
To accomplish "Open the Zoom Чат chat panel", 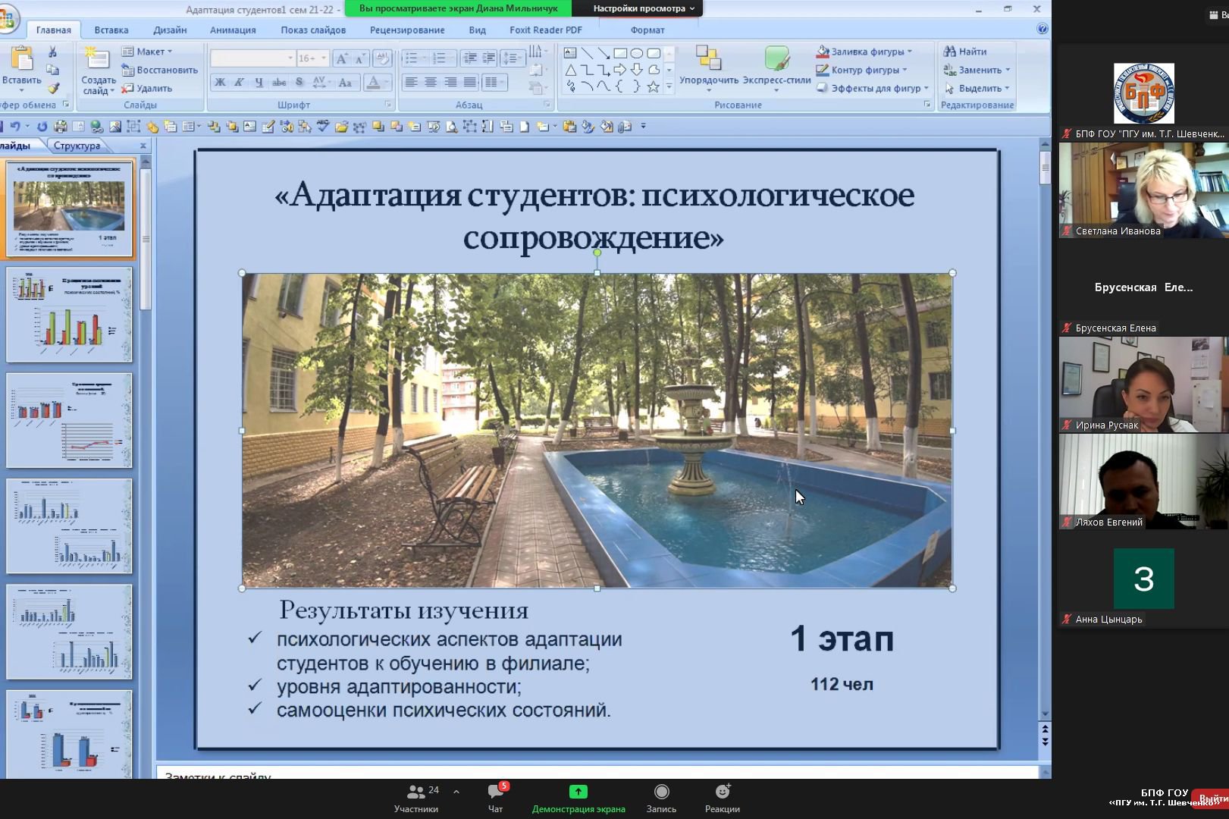I will [x=496, y=799].
